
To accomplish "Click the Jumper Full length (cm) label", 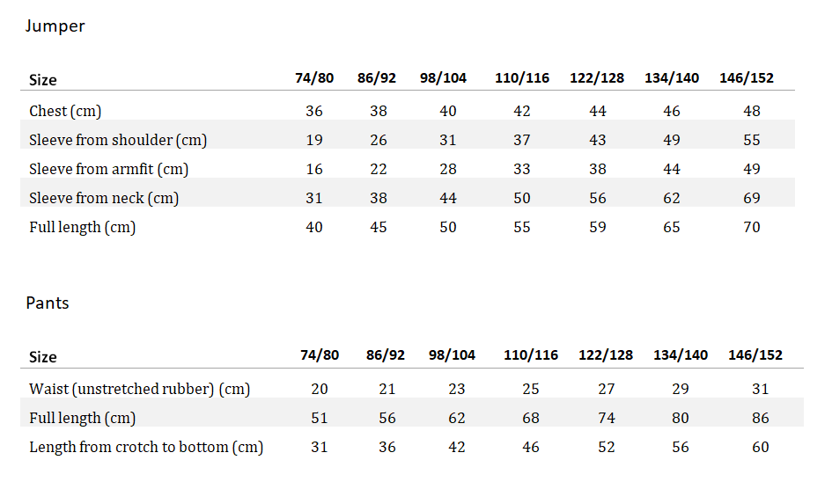I will pos(82,227).
